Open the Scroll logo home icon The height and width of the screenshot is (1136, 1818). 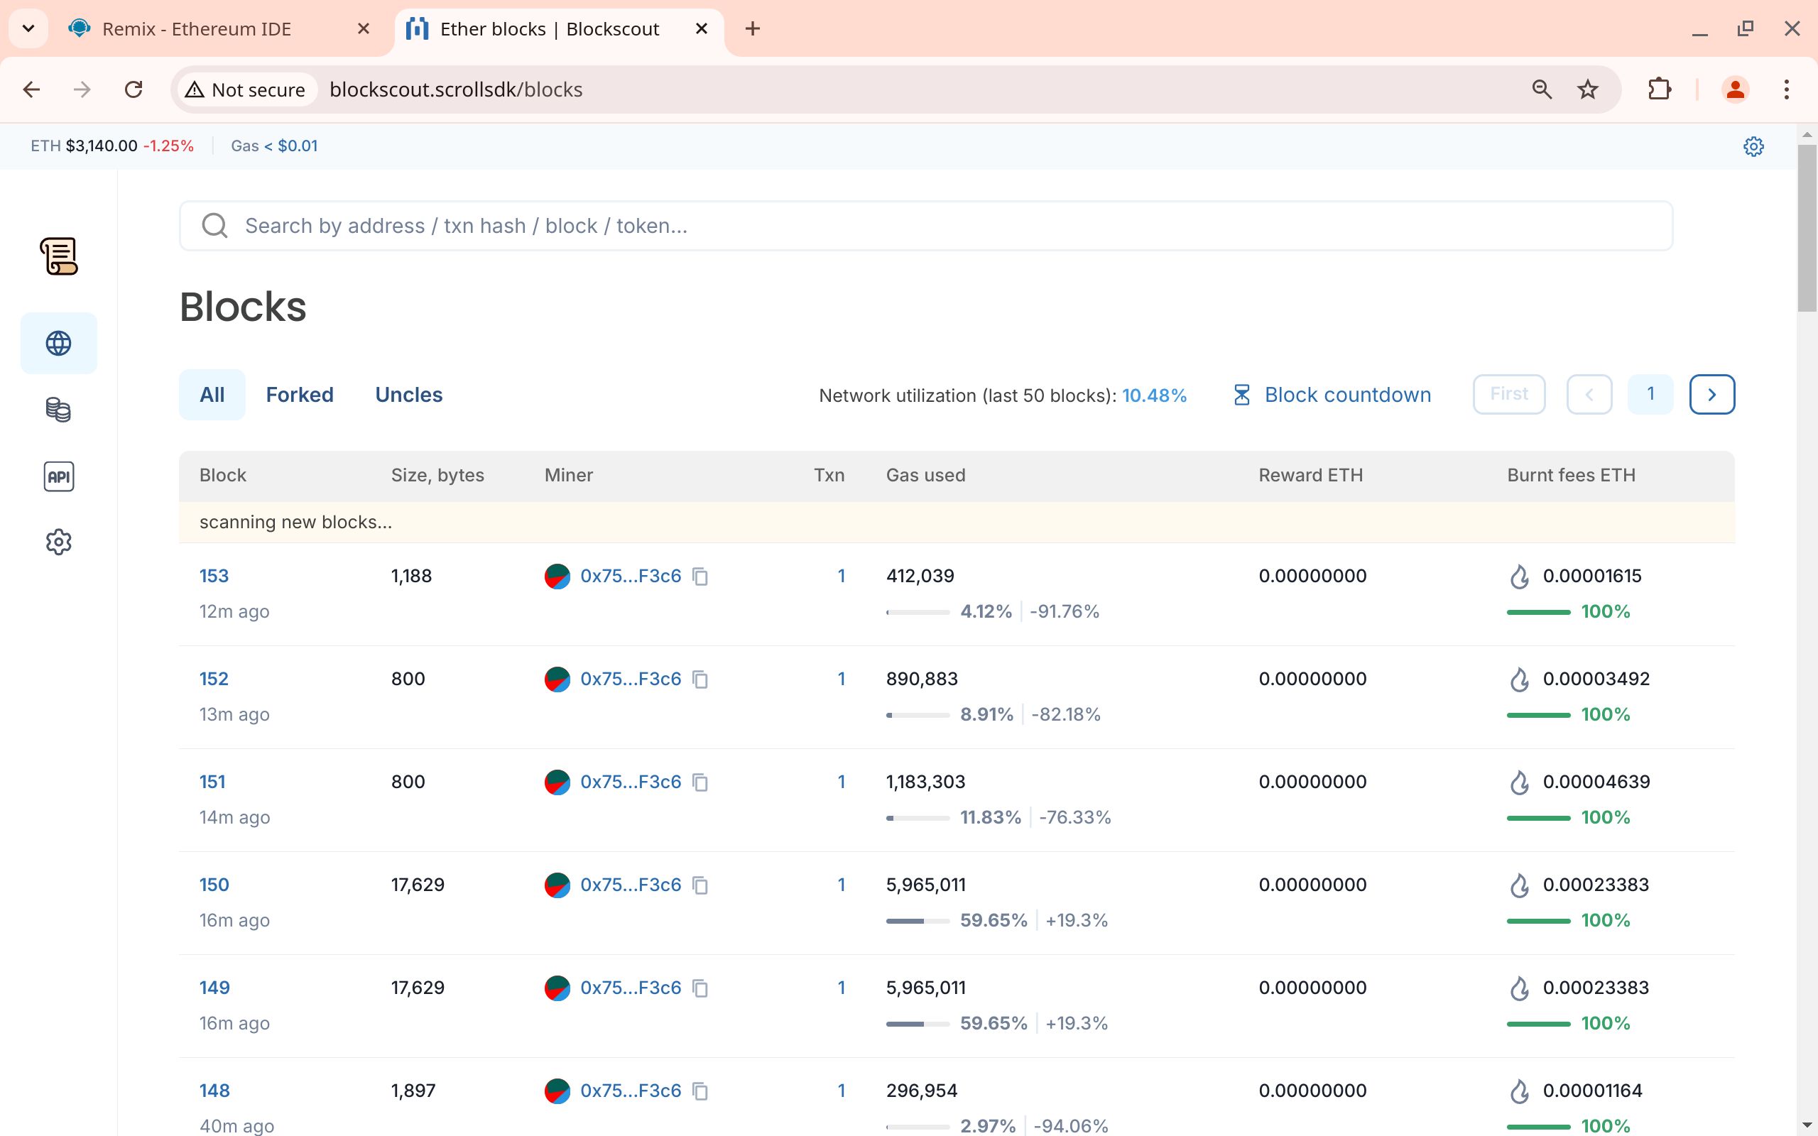[59, 256]
